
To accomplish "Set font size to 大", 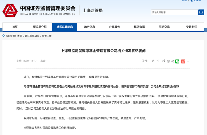I will point(153,61).
